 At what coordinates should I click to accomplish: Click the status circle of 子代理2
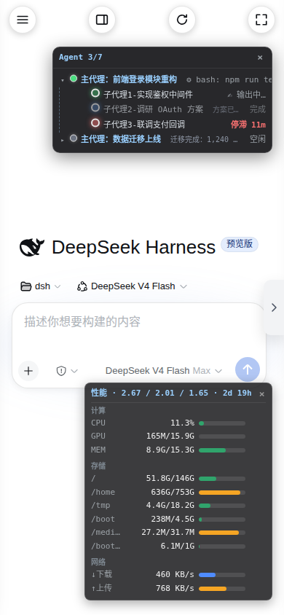(95, 107)
